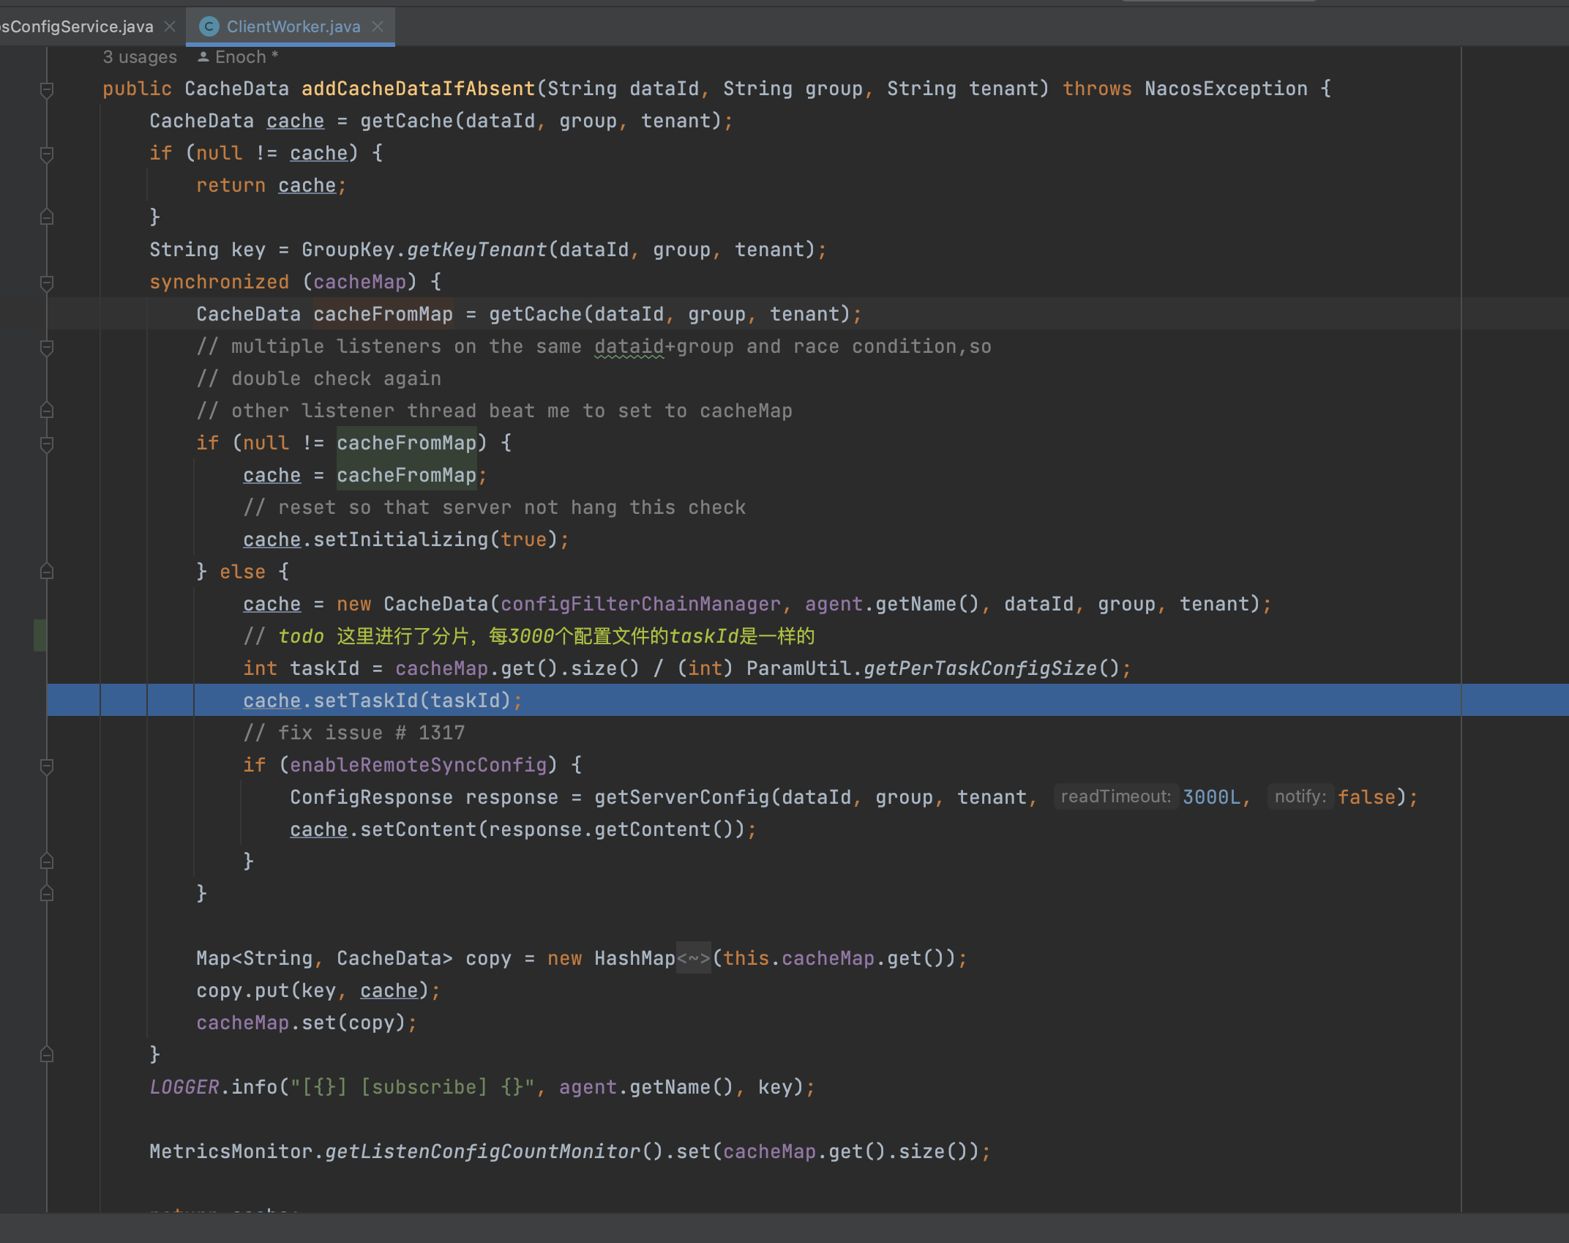This screenshot has width=1569, height=1243.
Task: Click the 'Enoch *' author annotation
Action: (x=247, y=57)
